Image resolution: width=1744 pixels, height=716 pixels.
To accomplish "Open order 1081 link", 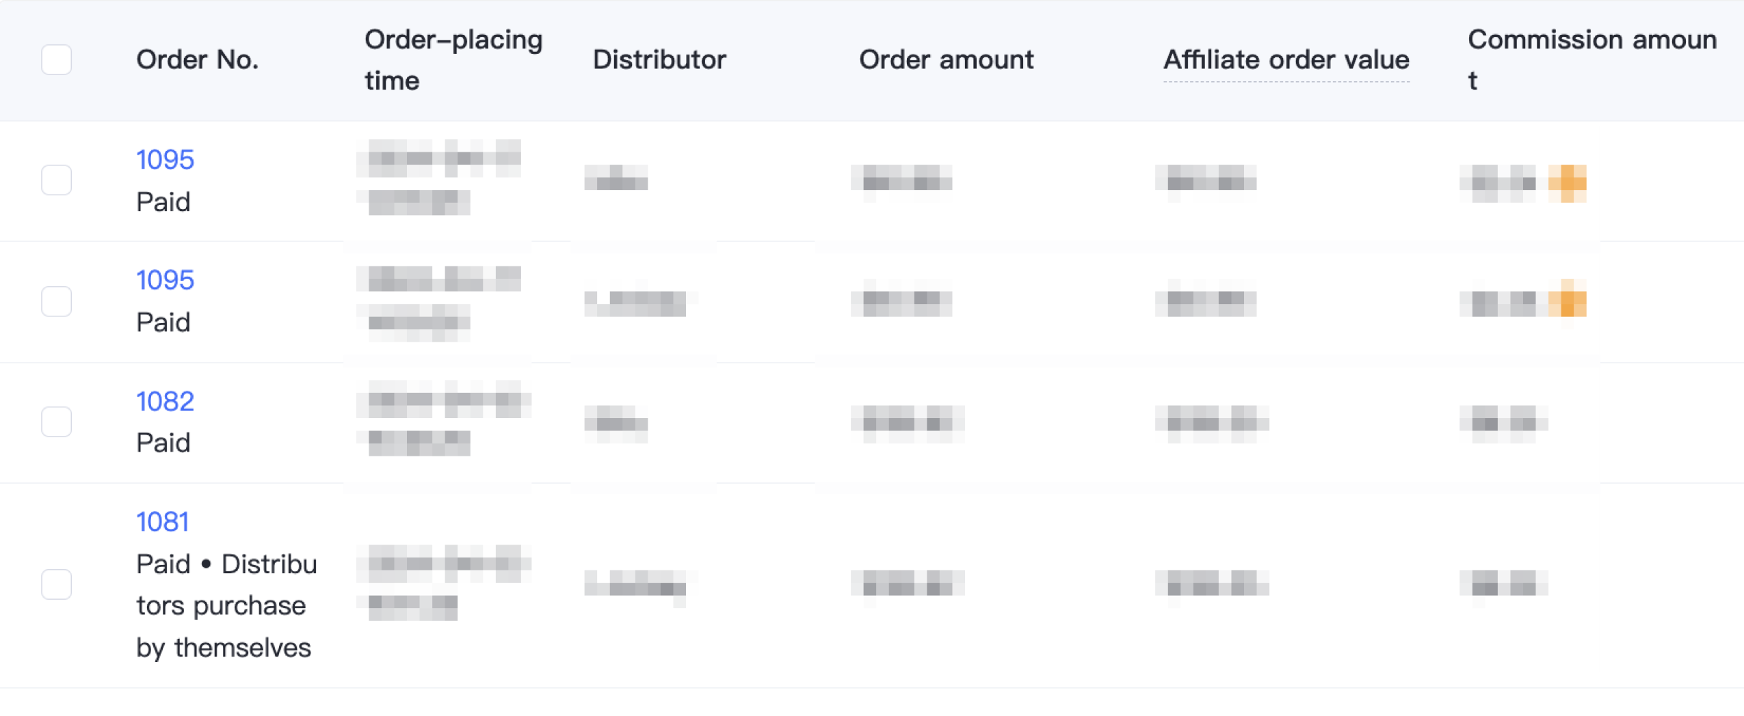I will coord(163,522).
